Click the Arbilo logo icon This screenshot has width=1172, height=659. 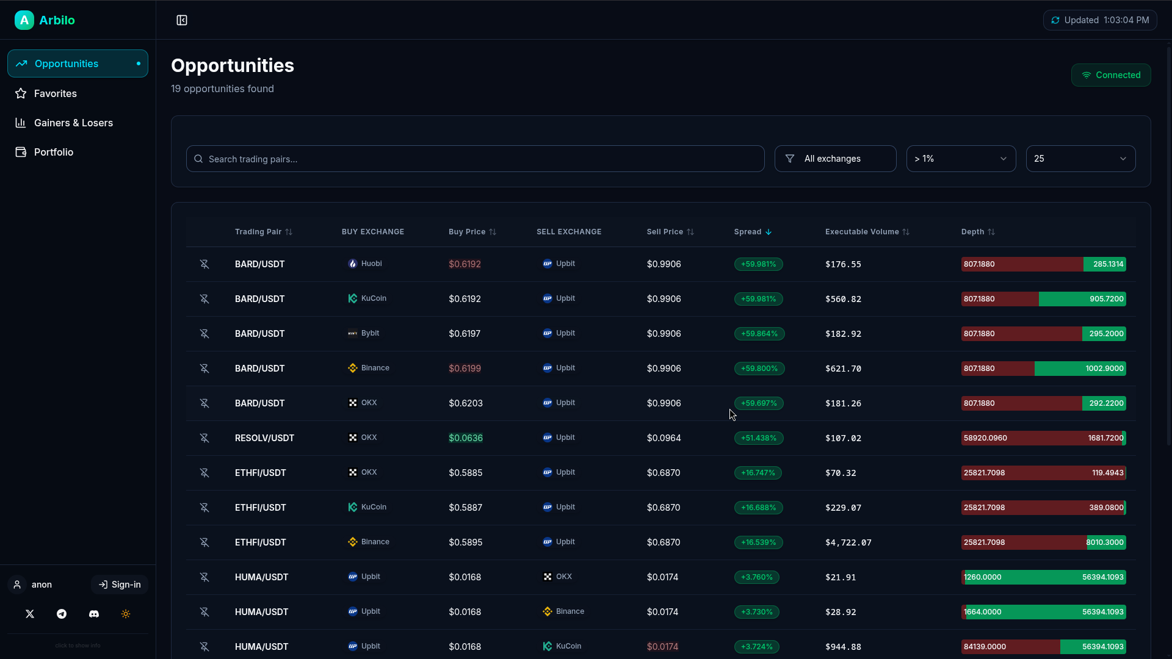pos(24,20)
